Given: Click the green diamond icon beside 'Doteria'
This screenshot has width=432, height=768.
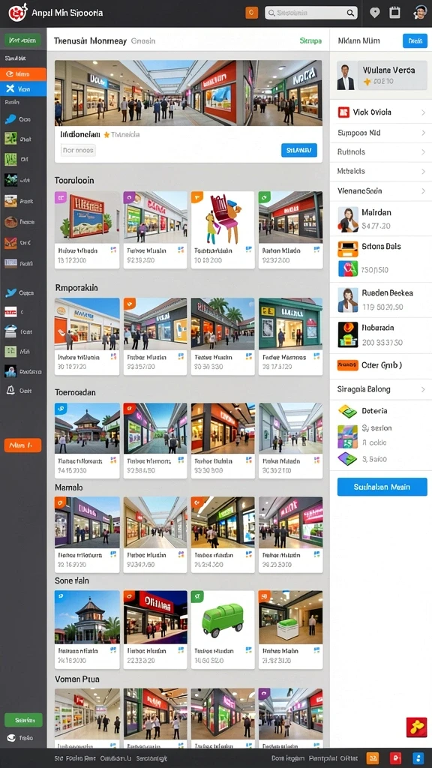Looking at the screenshot, I should point(348,412).
